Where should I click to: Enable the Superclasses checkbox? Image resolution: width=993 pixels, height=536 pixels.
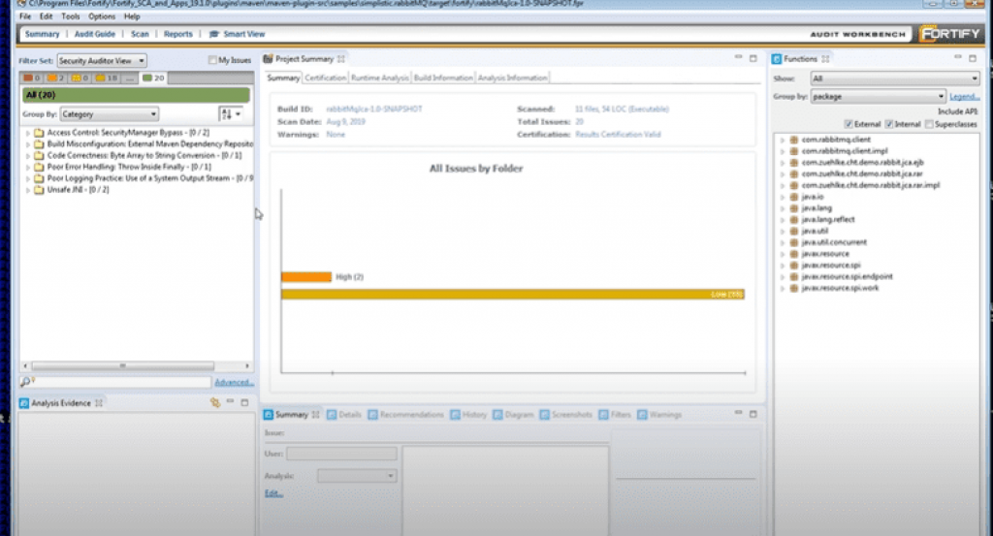pyautogui.click(x=929, y=124)
